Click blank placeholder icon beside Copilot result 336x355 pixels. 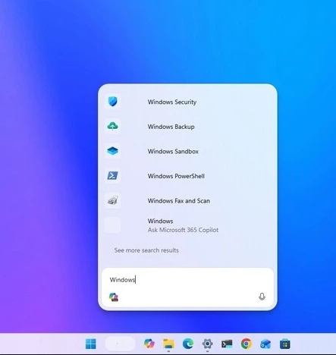pos(112,225)
